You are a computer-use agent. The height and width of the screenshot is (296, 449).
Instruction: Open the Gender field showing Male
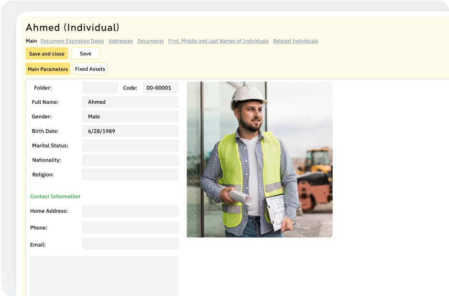[130, 117]
